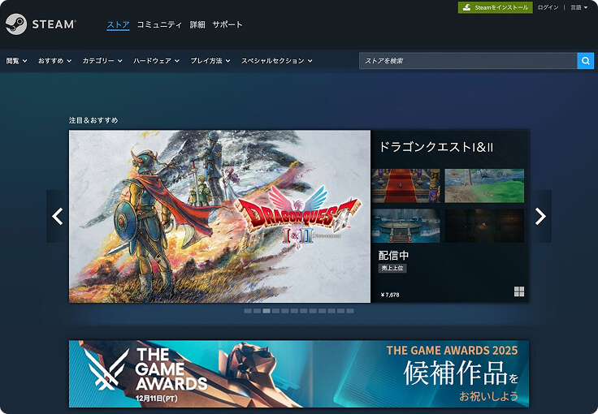Focus the ストアを検索 search field
This screenshot has height=414, width=598.
(x=468, y=61)
